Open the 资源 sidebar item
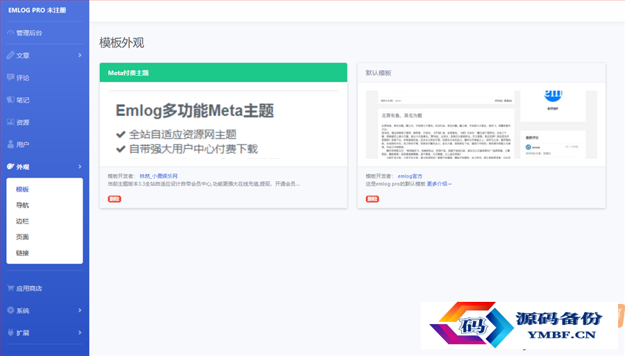 click(x=23, y=122)
